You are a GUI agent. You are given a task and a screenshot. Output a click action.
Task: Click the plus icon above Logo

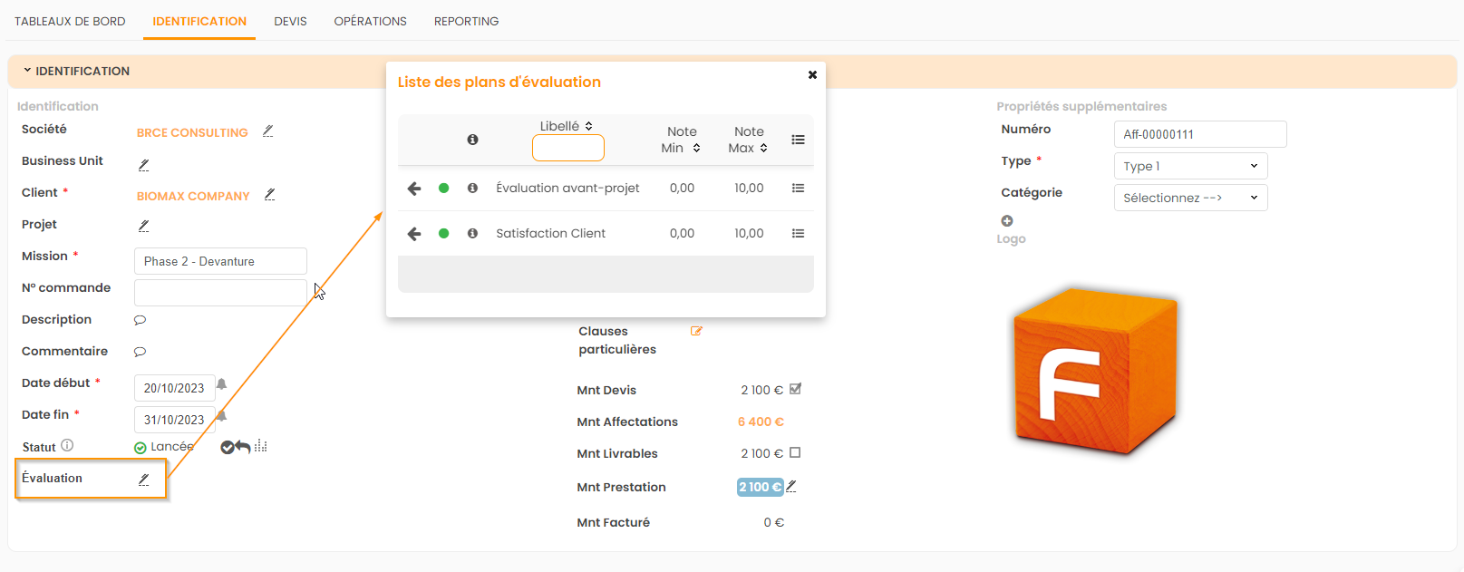click(1007, 221)
